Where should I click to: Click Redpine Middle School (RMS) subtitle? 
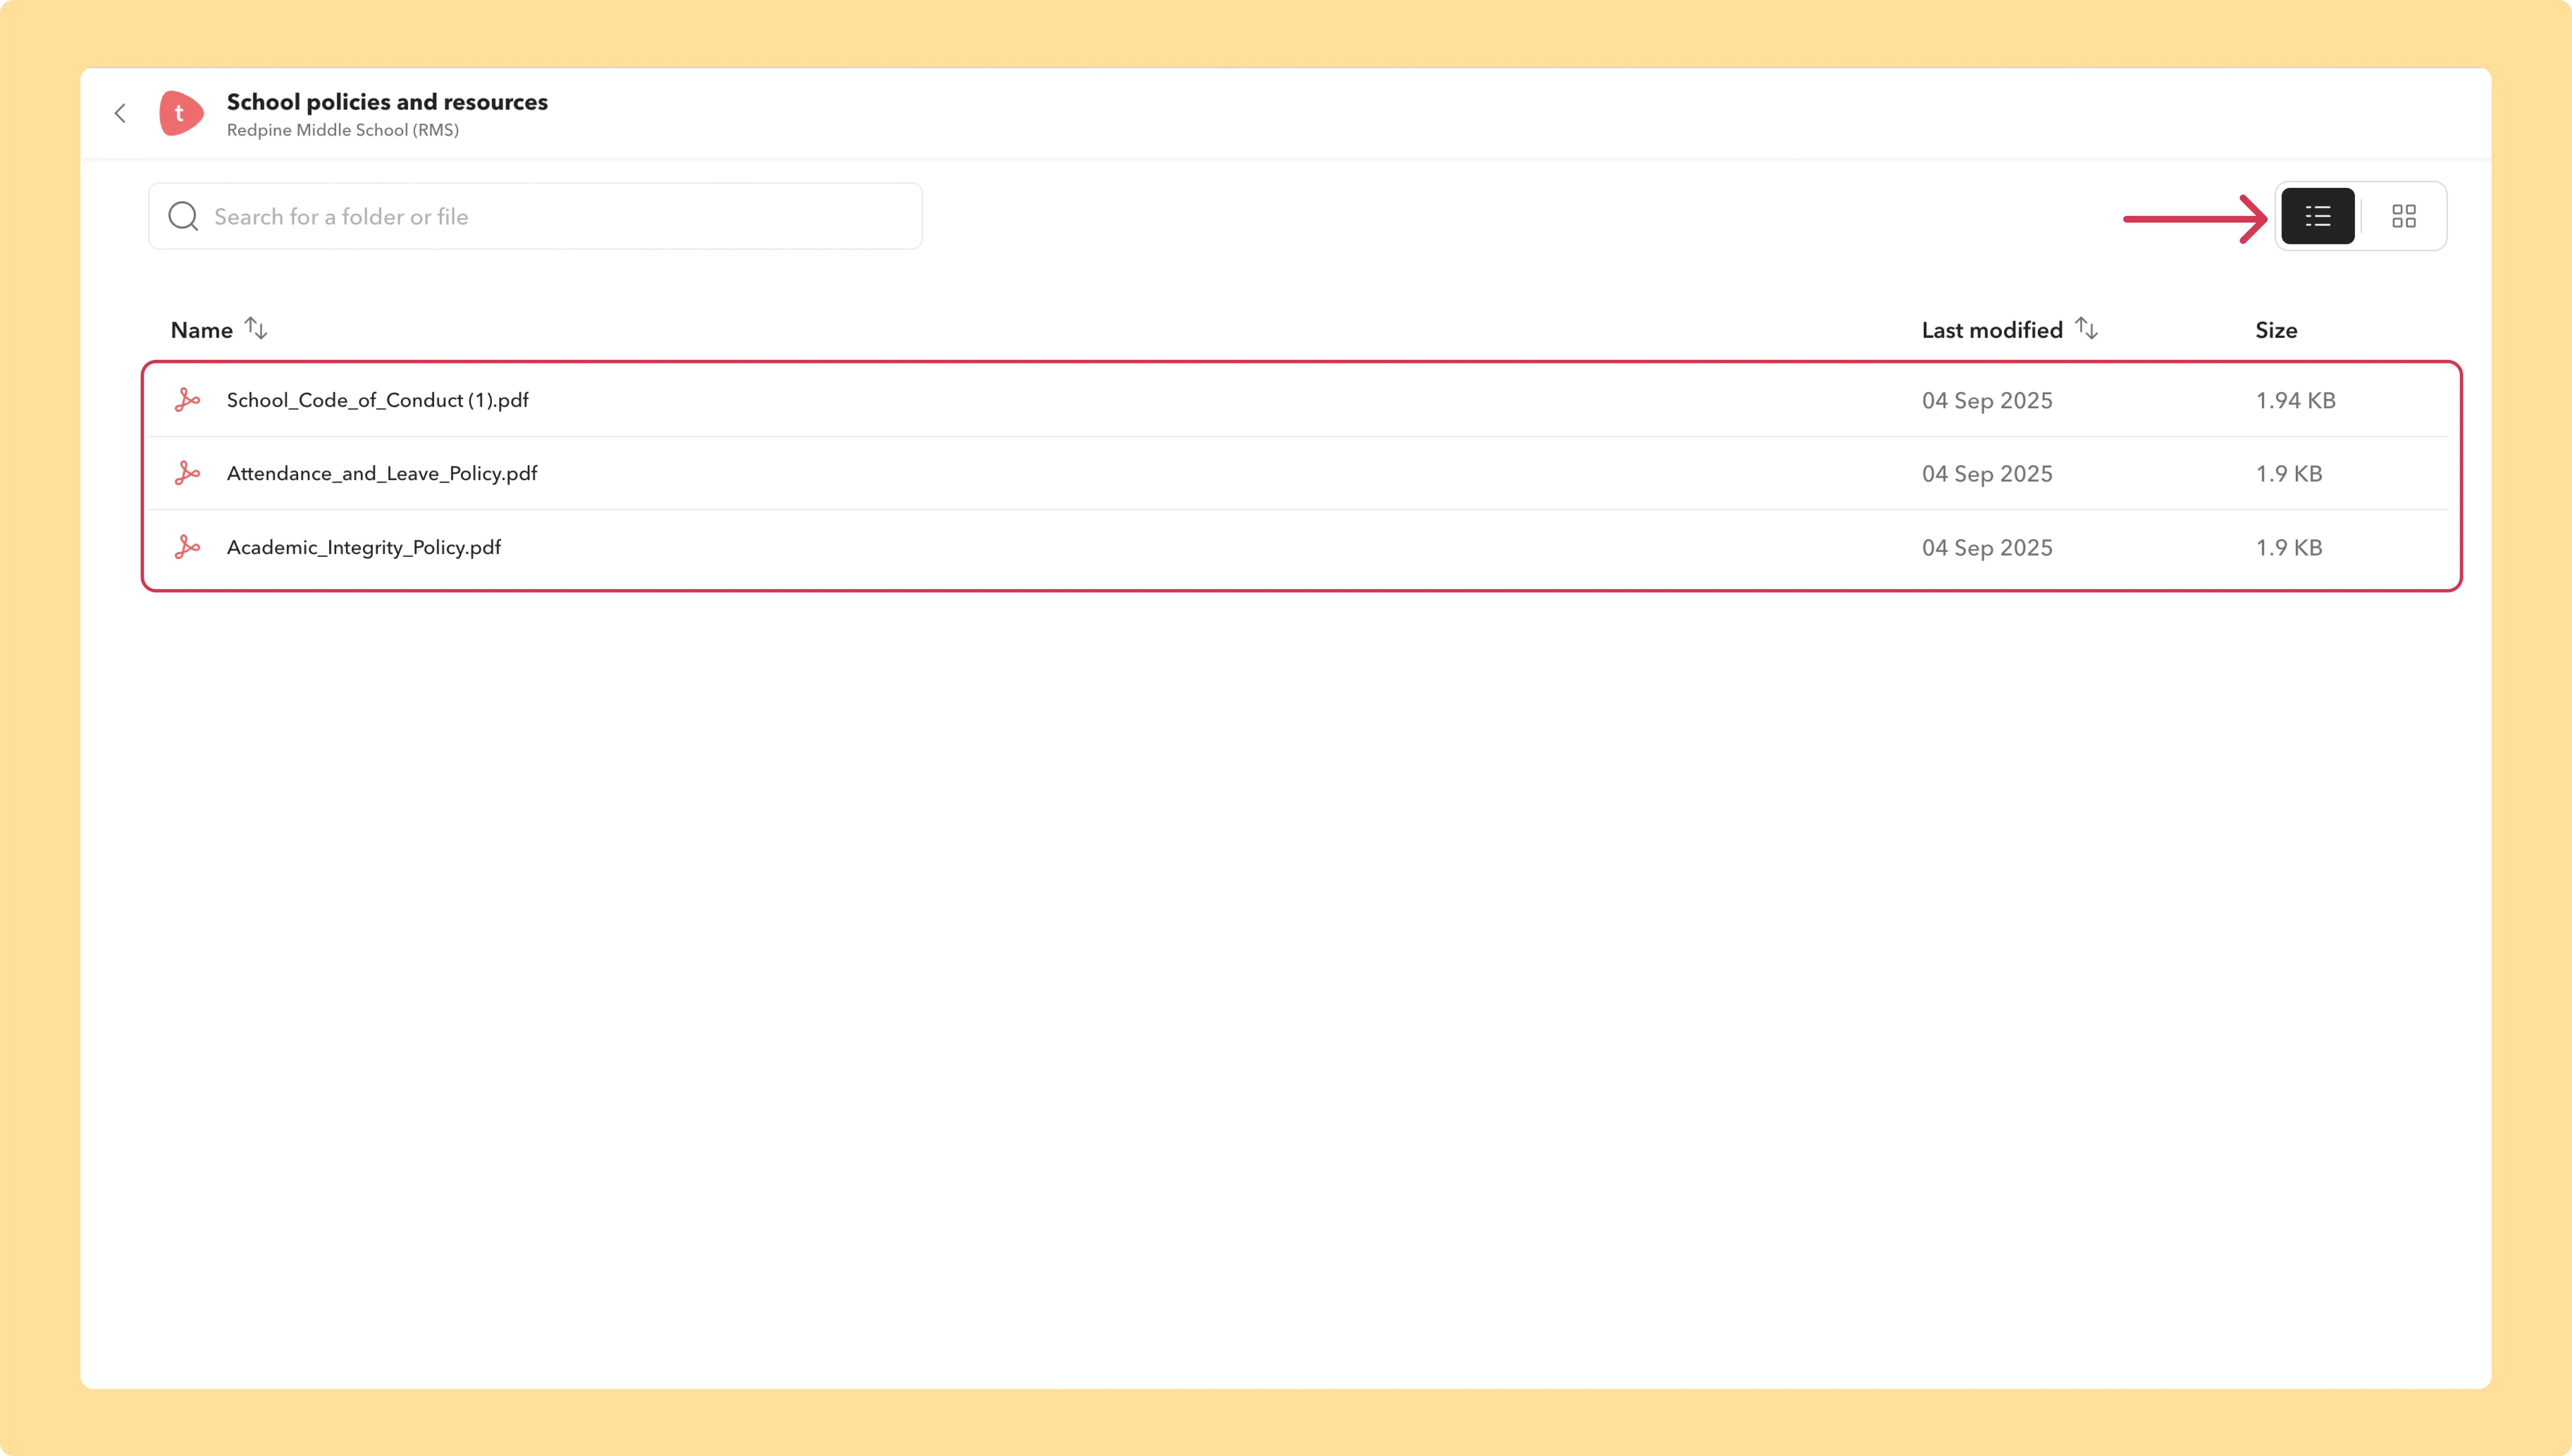[343, 130]
